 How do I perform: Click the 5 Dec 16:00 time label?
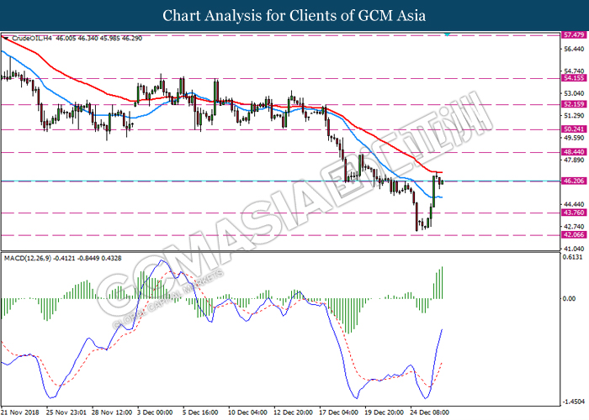click(200, 412)
